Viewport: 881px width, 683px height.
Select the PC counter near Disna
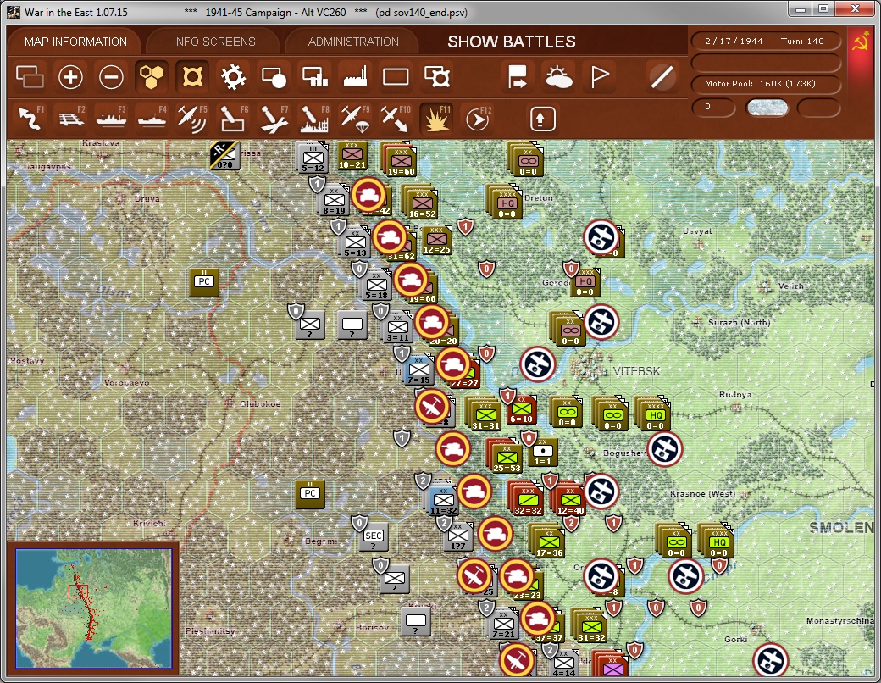[x=204, y=281]
